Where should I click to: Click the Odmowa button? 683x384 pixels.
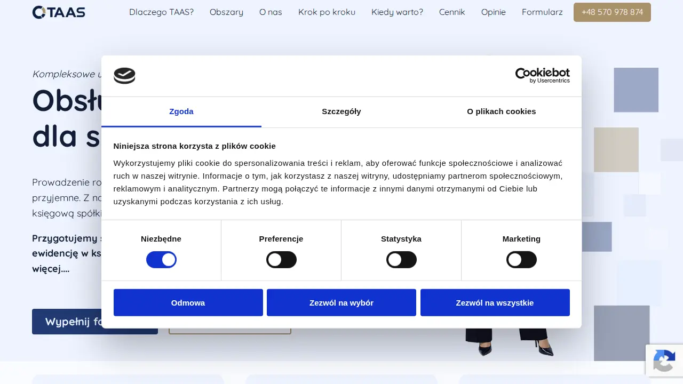188,302
